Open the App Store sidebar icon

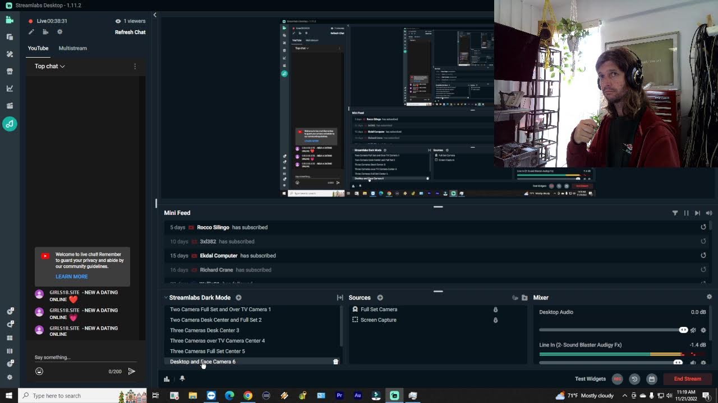coord(10,71)
